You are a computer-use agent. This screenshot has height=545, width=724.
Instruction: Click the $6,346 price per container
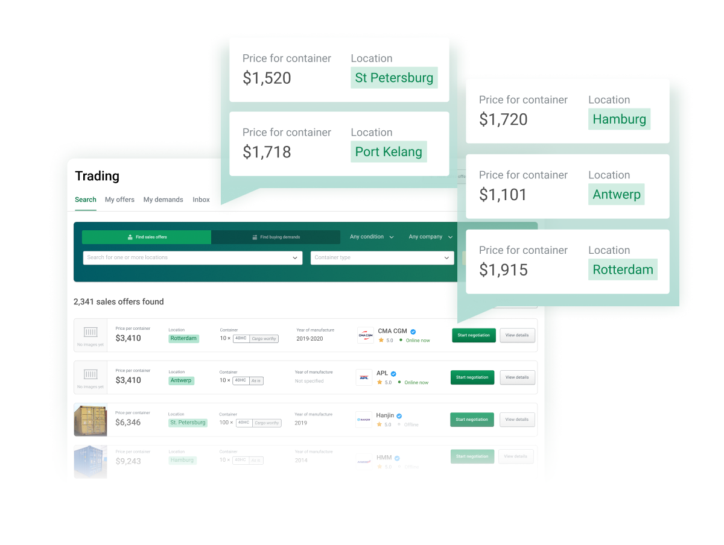(x=128, y=423)
